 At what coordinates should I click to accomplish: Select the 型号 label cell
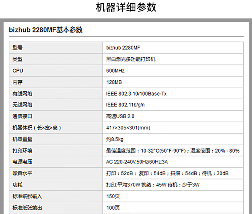point(56,48)
